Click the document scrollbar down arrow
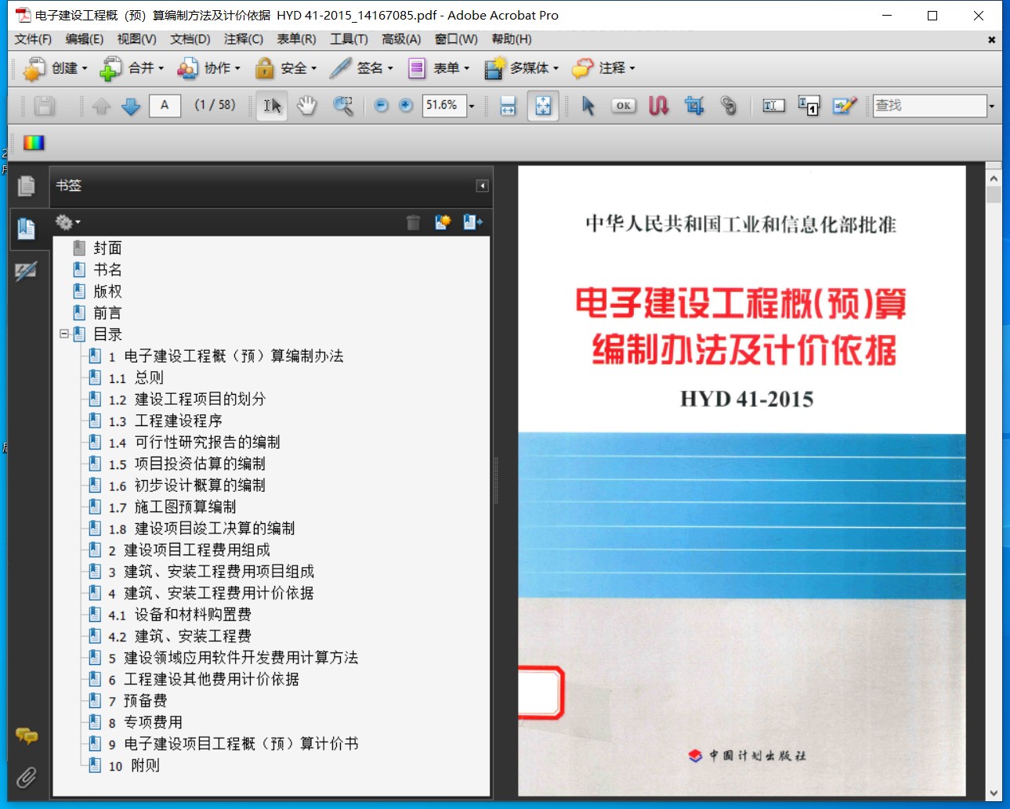1010x809 pixels. (x=994, y=793)
